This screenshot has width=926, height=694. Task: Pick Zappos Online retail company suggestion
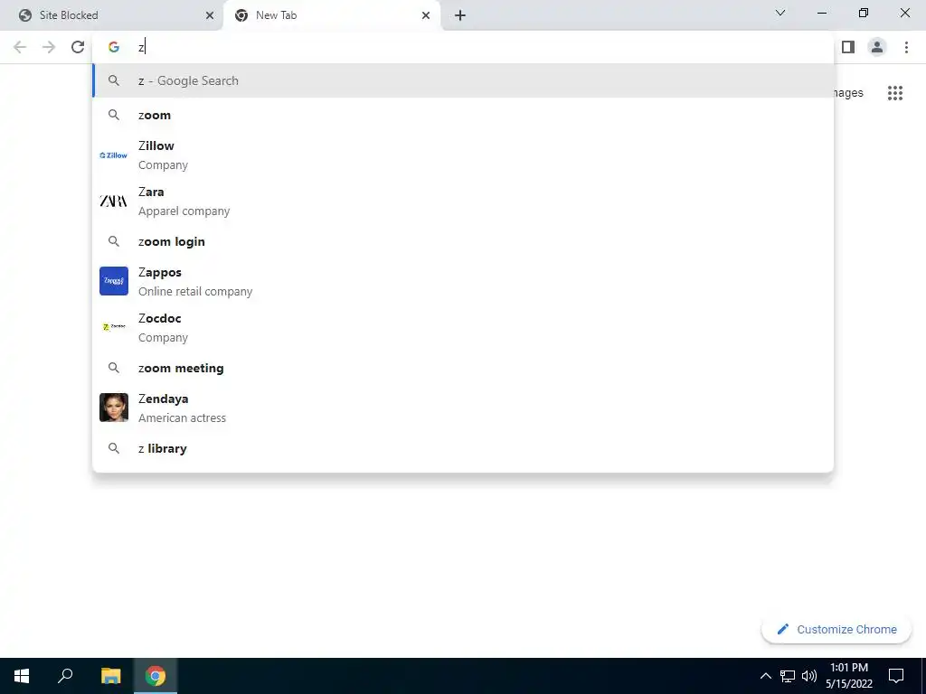pyautogui.click(x=463, y=281)
